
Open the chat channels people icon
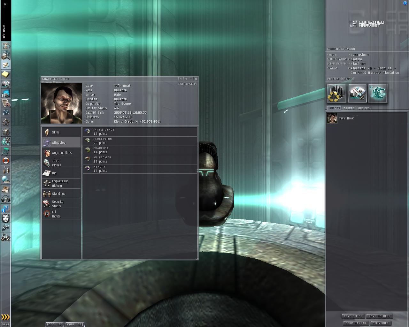click(x=6, y=170)
